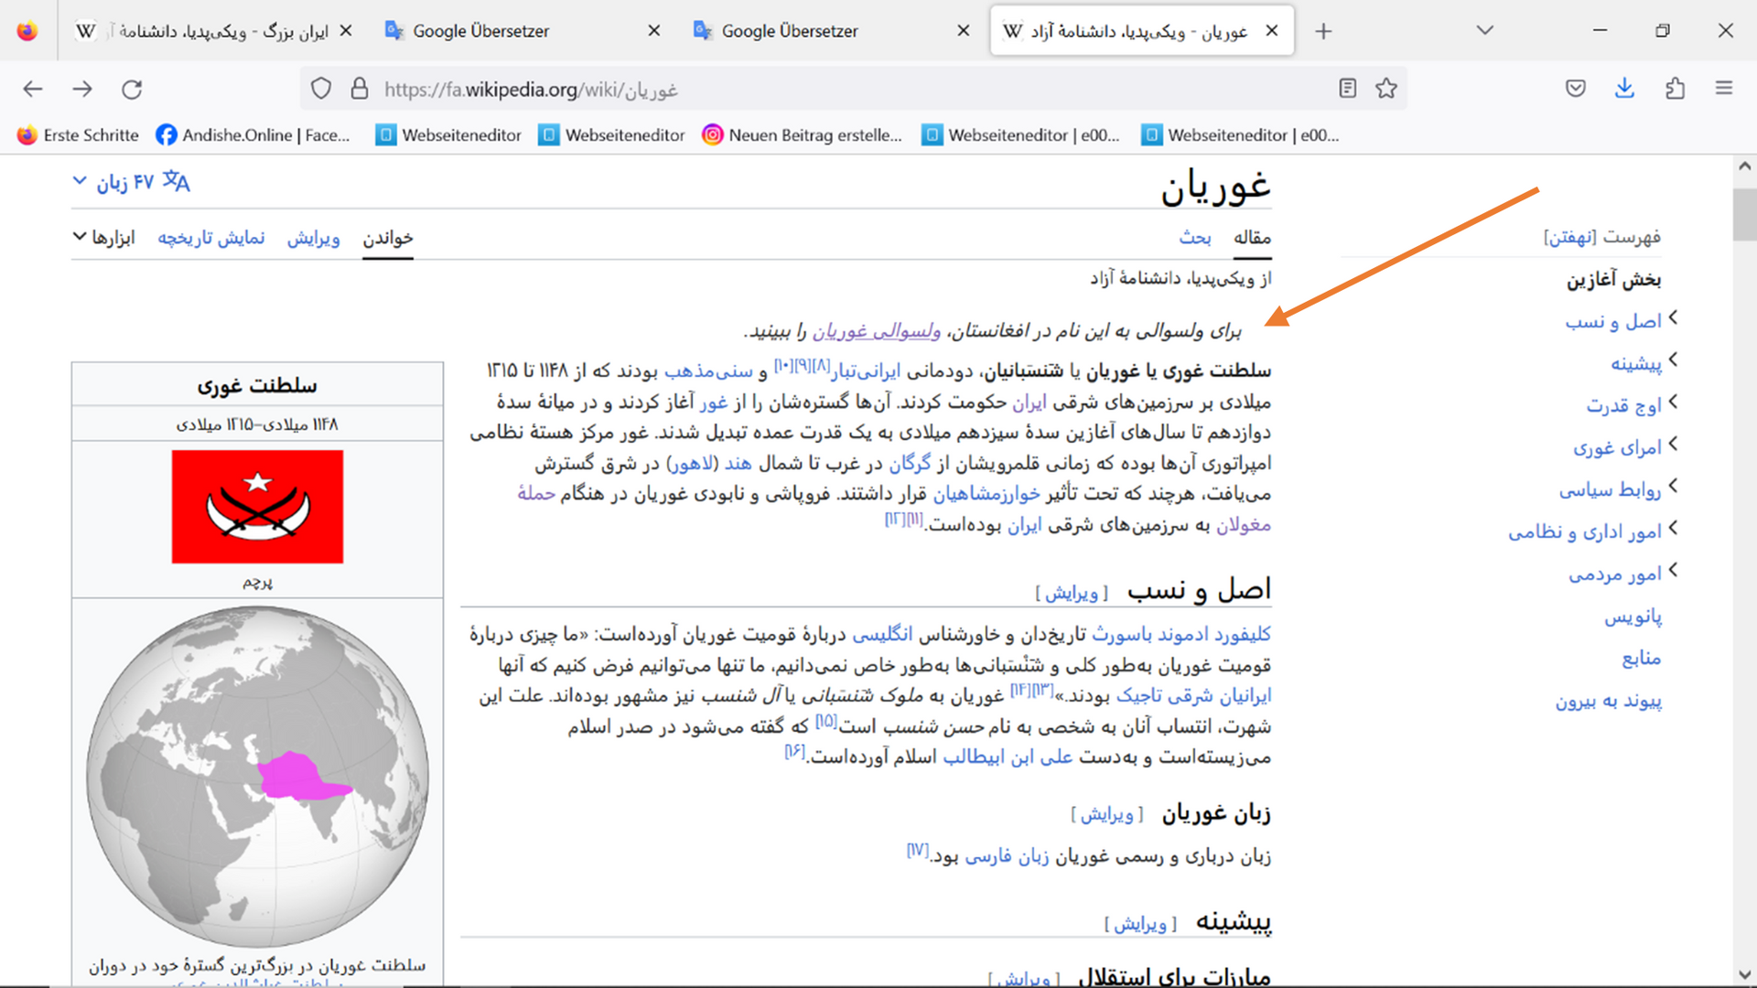The width and height of the screenshot is (1757, 988).
Task: Open the Firefox hamburger application menu
Action: pyautogui.click(x=1724, y=89)
